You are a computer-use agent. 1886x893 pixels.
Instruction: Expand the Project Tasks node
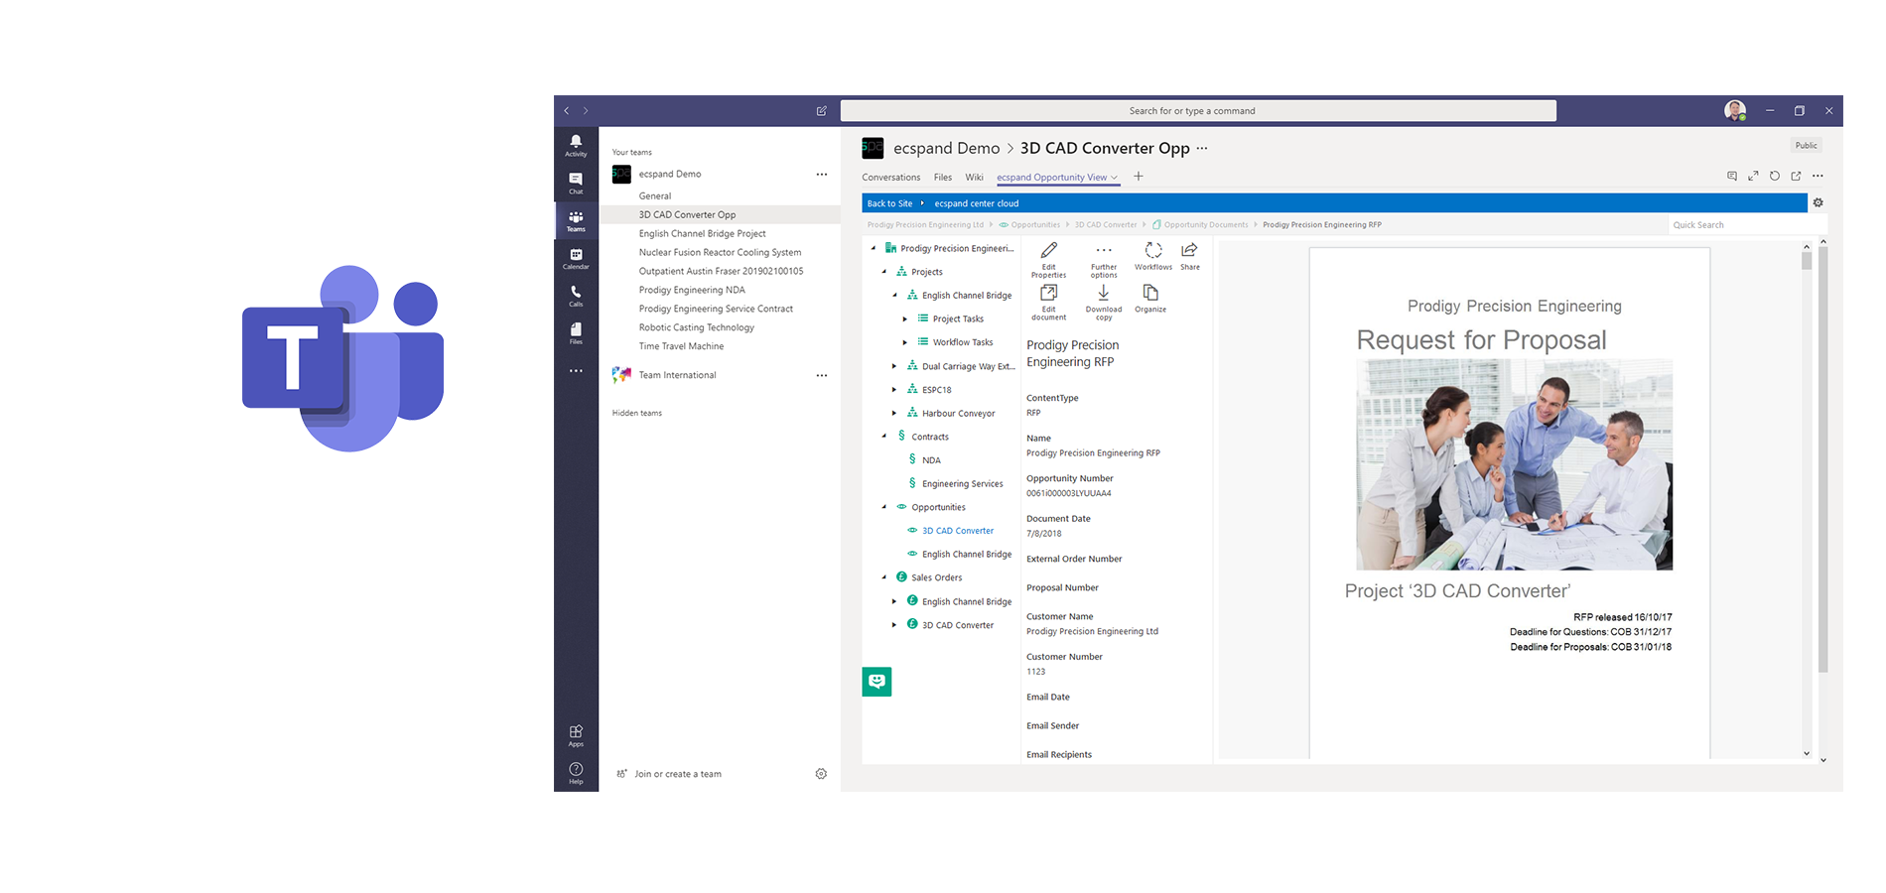(904, 319)
